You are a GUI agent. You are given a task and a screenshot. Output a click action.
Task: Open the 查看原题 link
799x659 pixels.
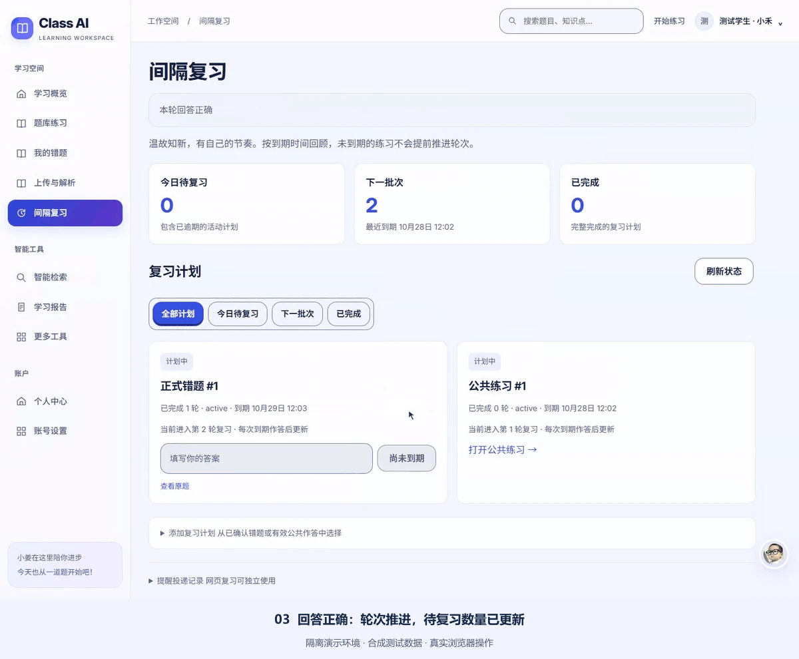coord(174,486)
